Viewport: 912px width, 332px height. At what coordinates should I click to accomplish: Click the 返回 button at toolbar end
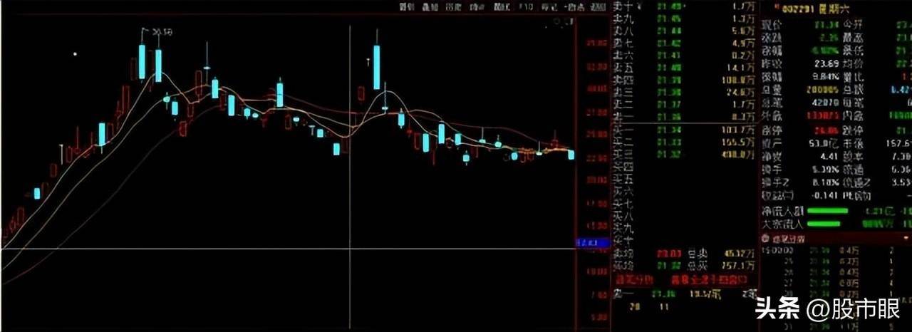(x=598, y=7)
